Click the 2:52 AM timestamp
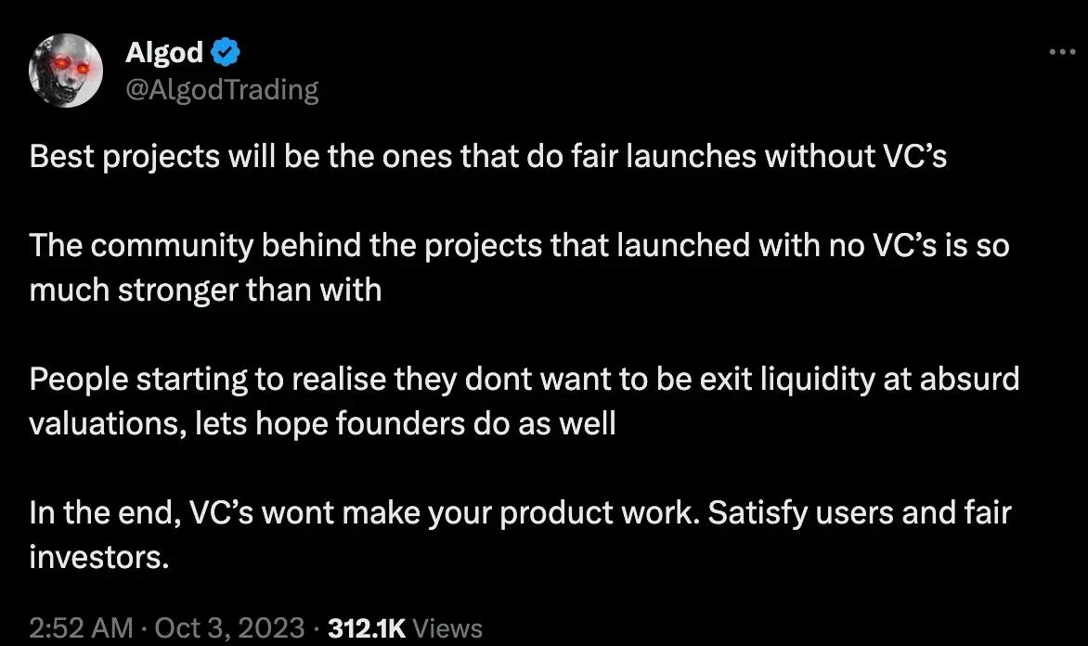This screenshot has width=1088, height=646. [82, 628]
